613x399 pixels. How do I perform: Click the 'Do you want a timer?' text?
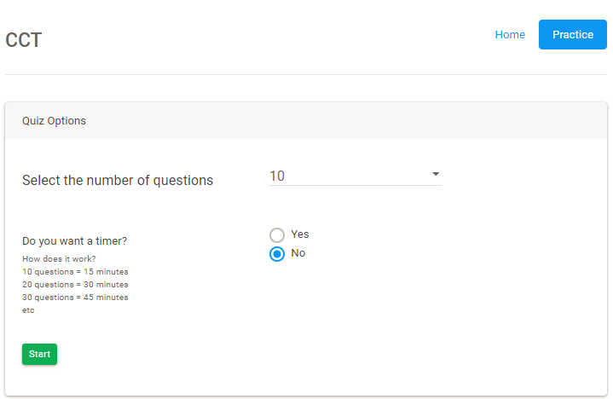pyautogui.click(x=75, y=241)
